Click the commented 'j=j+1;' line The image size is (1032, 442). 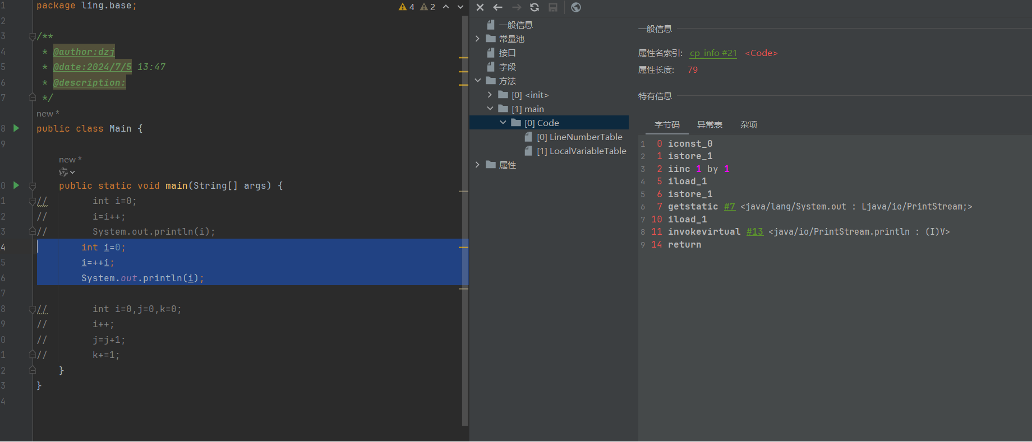pos(109,340)
